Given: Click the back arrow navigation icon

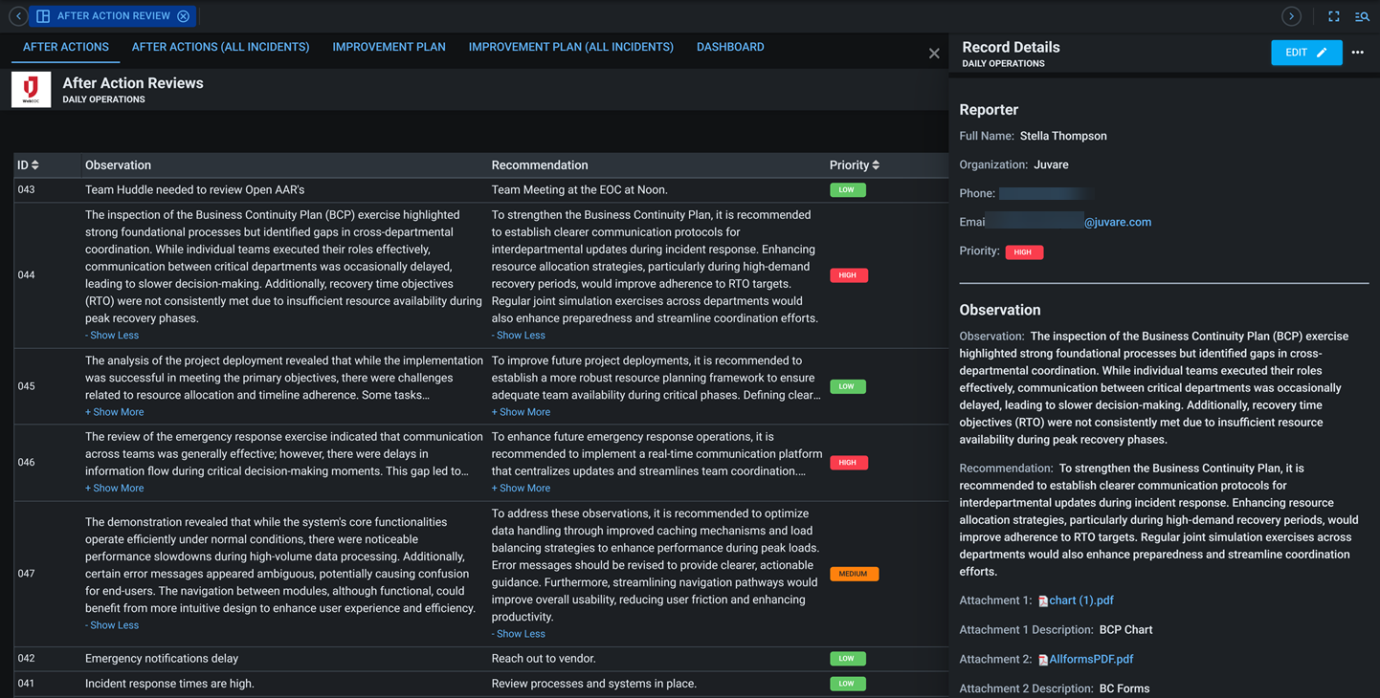Looking at the screenshot, I should pos(18,16).
